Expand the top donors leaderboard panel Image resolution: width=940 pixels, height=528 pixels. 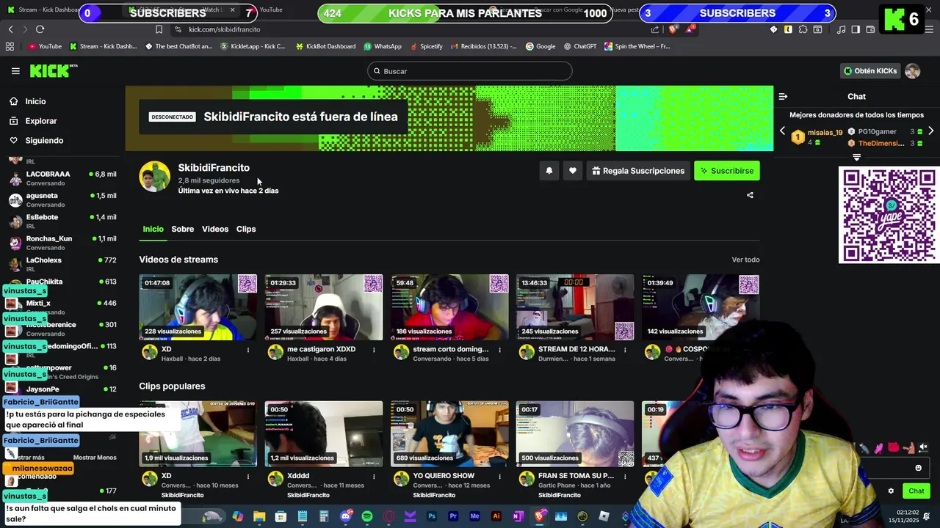856,157
